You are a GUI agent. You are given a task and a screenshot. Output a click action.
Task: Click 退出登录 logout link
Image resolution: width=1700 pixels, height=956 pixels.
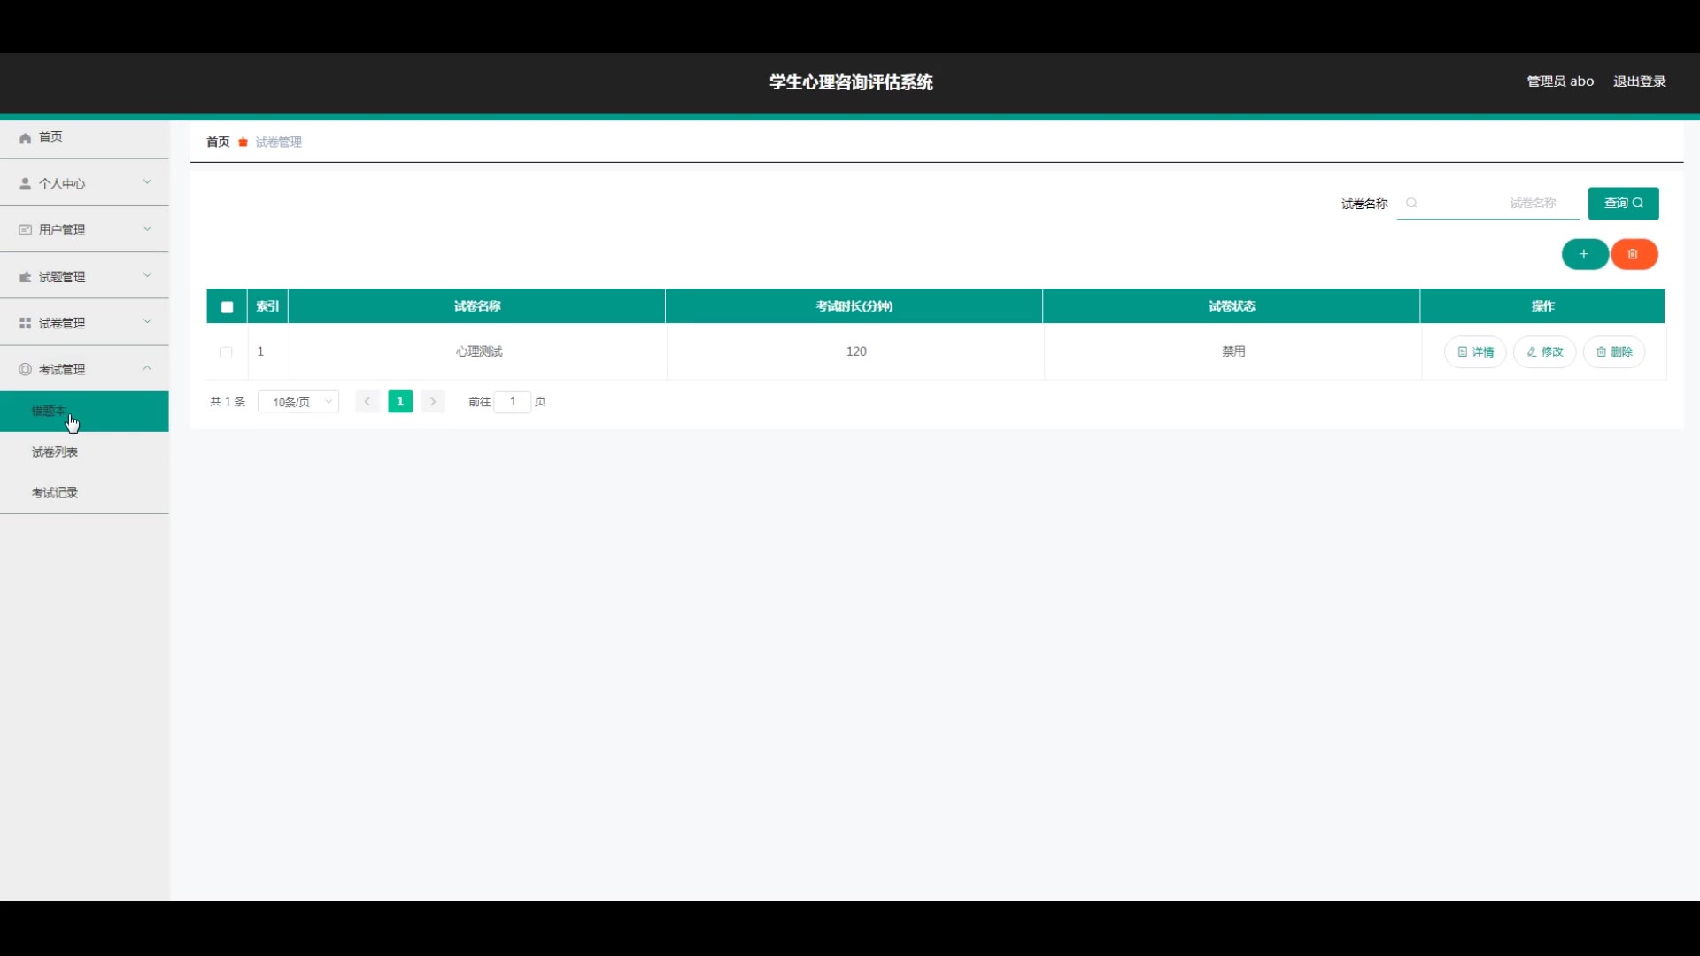pyautogui.click(x=1639, y=81)
